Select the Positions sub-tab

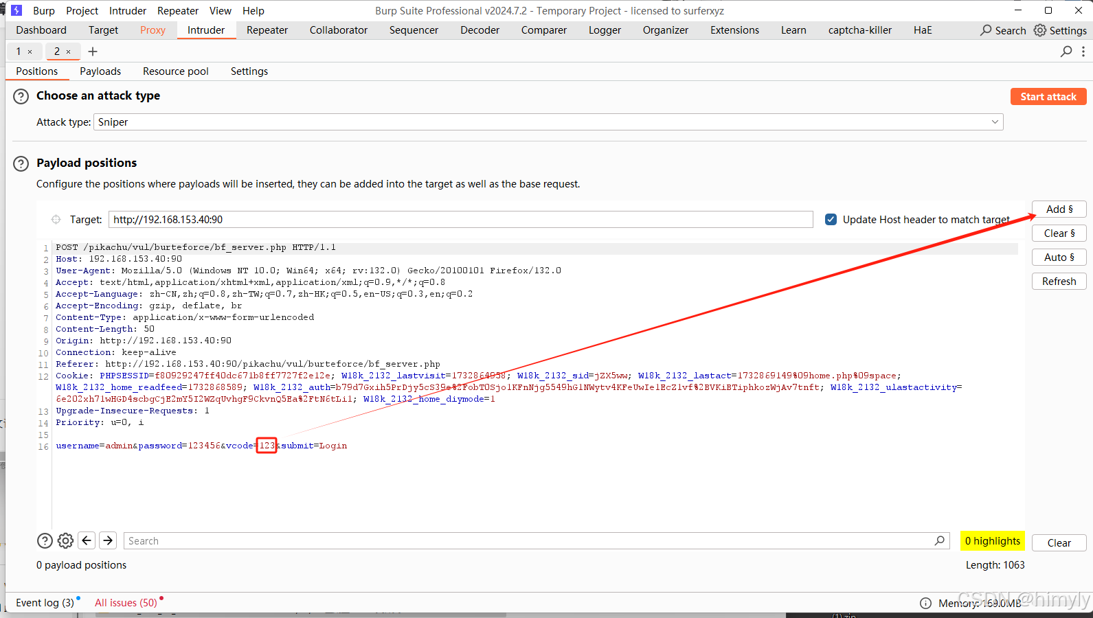(x=37, y=71)
